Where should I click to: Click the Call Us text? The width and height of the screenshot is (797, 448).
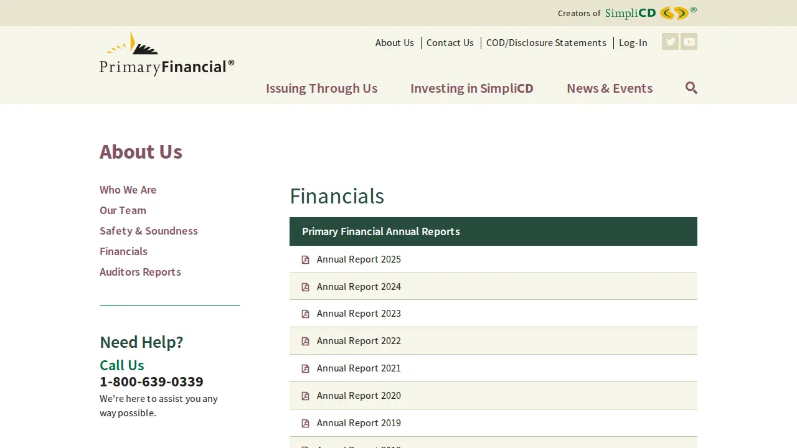pos(122,365)
